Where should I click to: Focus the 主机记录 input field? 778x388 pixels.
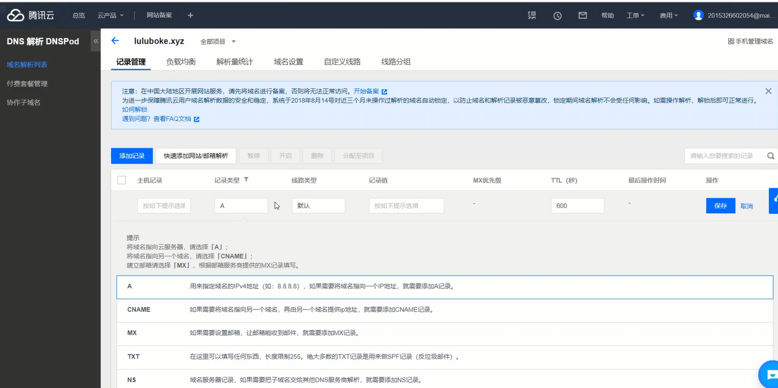[164, 205]
